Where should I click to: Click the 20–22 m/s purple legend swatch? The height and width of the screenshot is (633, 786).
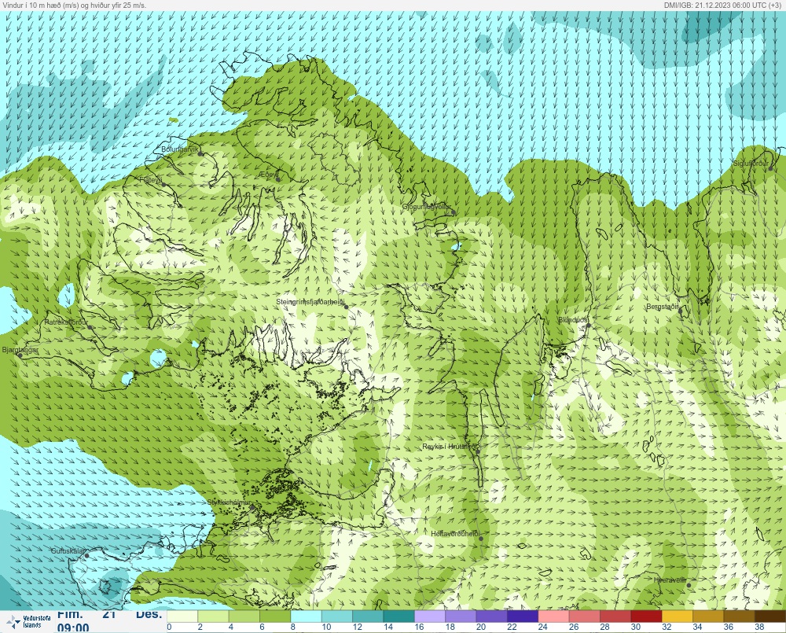(492, 616)
